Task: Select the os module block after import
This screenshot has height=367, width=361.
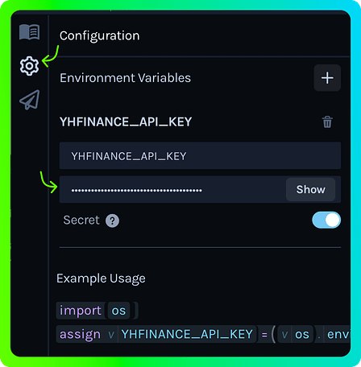Action: tap(118, 311)
